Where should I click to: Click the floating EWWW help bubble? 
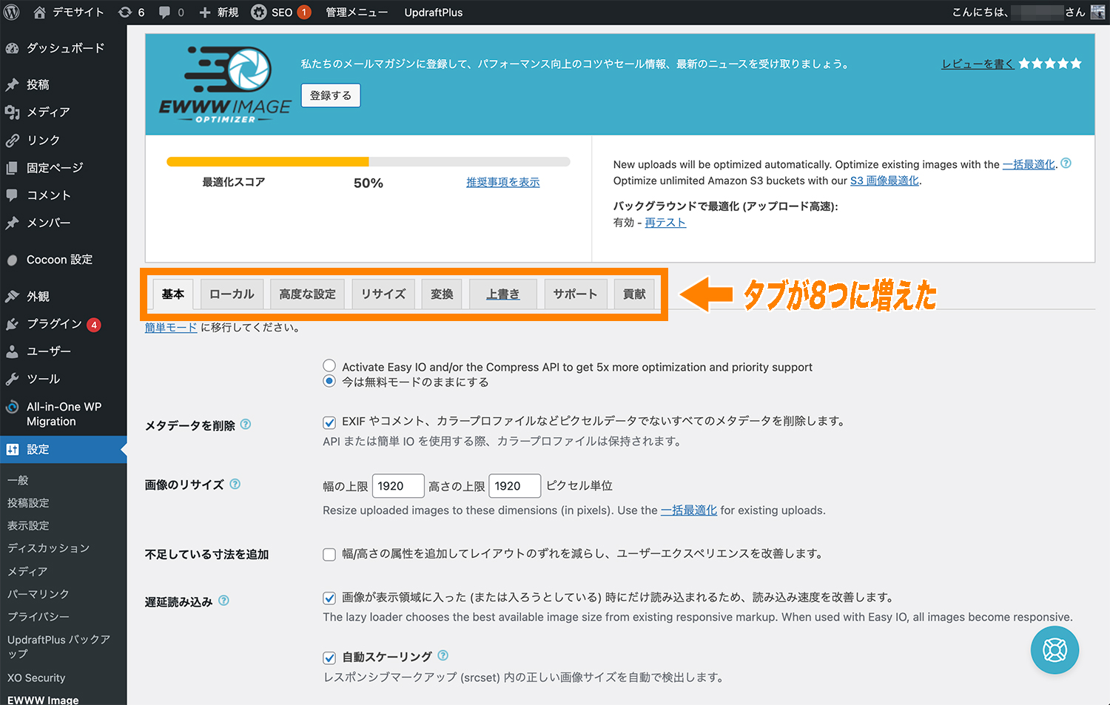(1054, 650)
